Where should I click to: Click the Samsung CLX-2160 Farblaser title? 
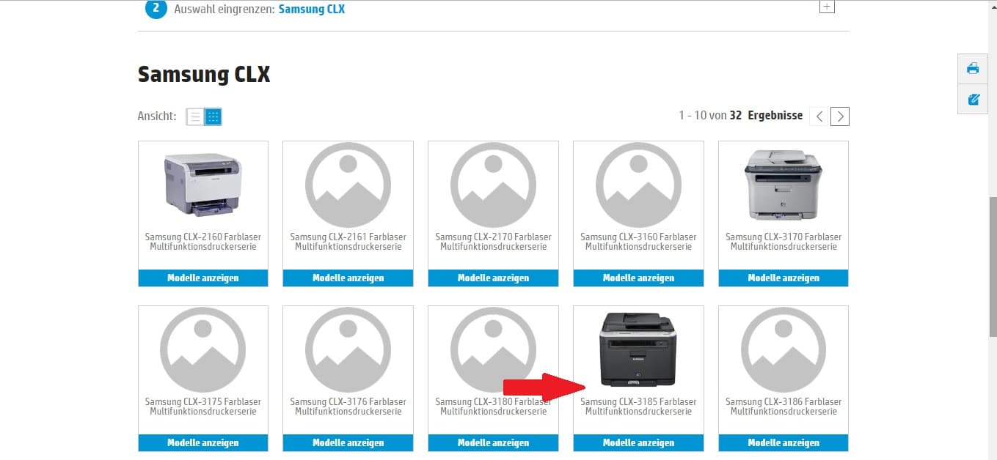tap(203, 242)
